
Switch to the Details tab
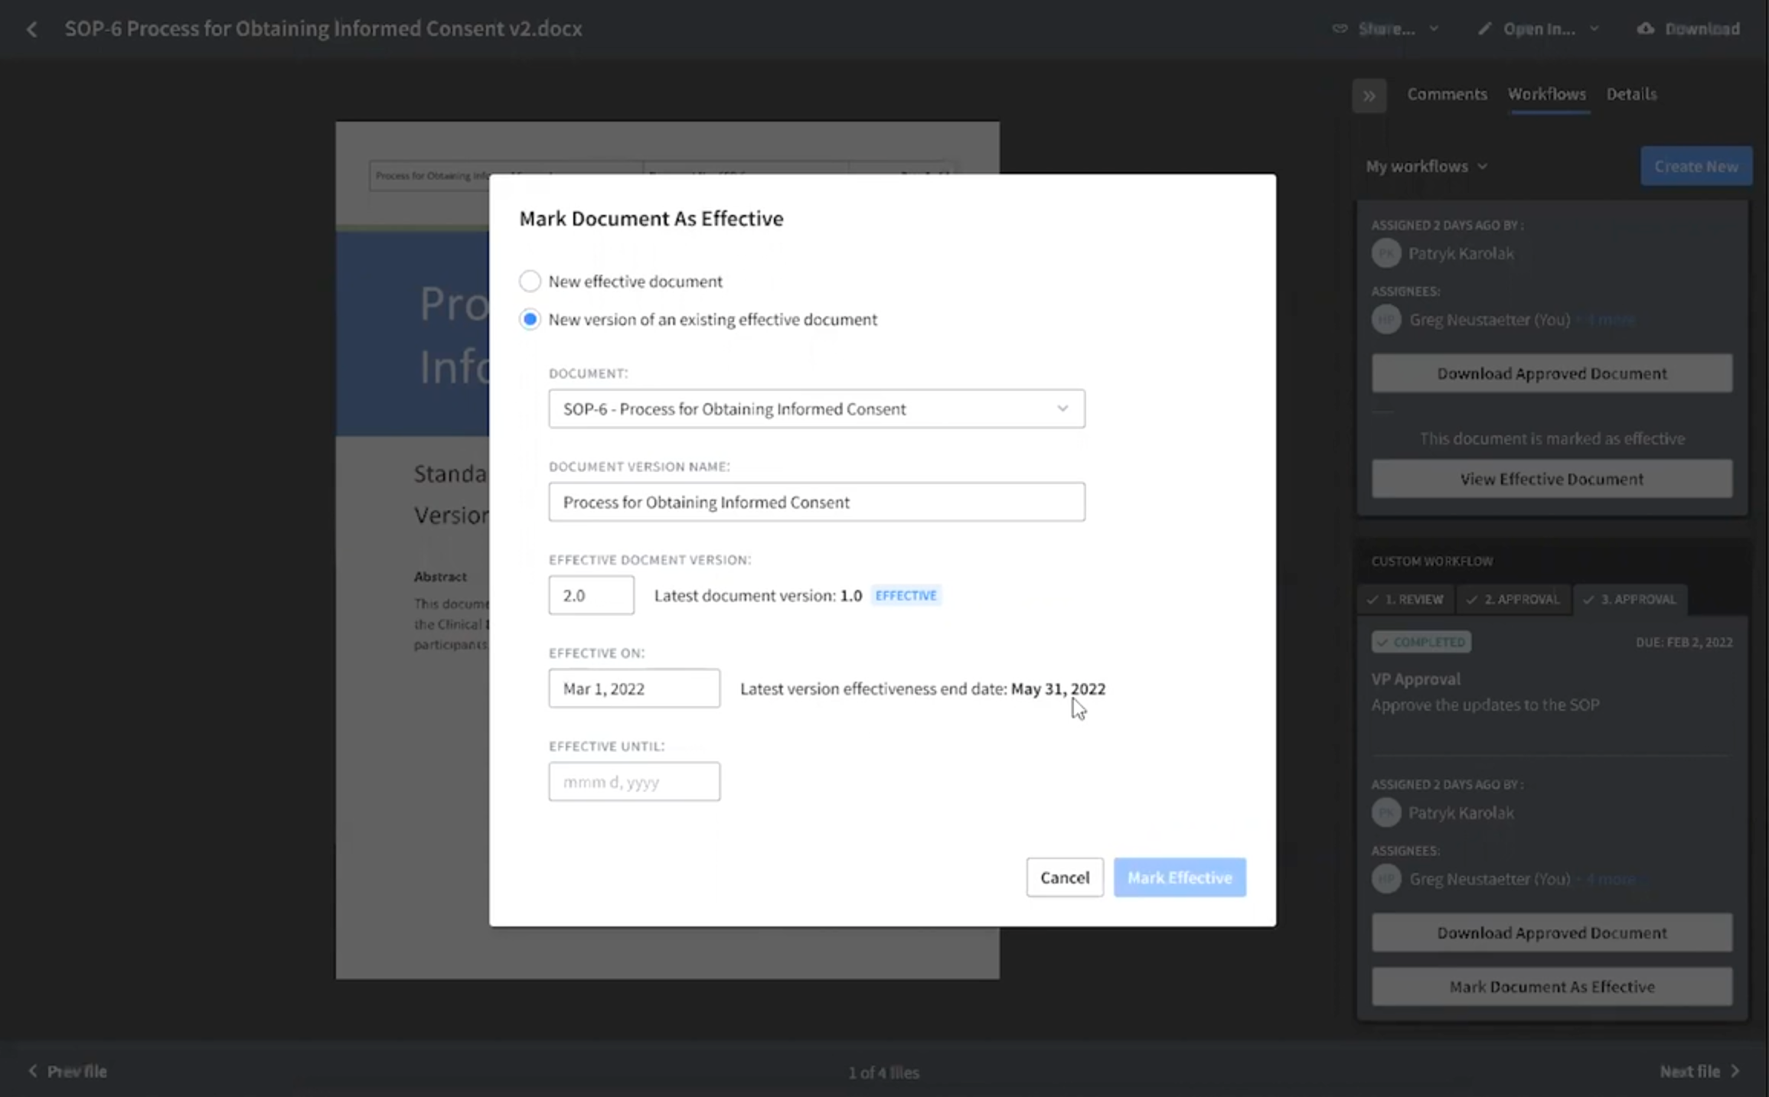(x=1630, y=94)
